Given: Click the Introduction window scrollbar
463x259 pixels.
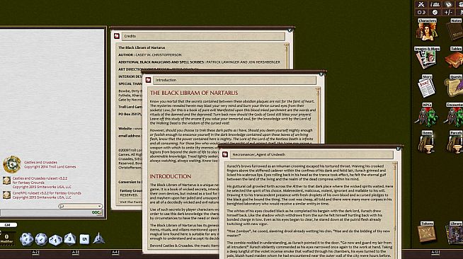Looking at the screenshot, I should [318, 115].
